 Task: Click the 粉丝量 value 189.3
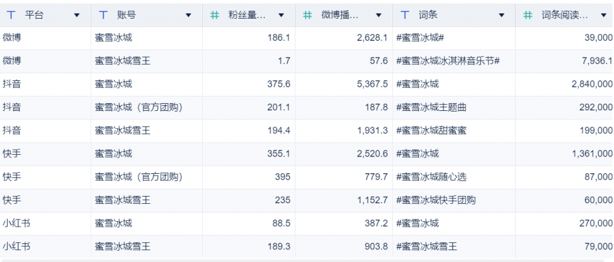279,246
